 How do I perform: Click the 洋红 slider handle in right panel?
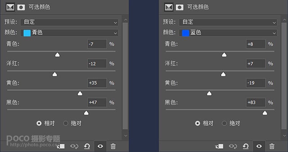coord(223,75)
